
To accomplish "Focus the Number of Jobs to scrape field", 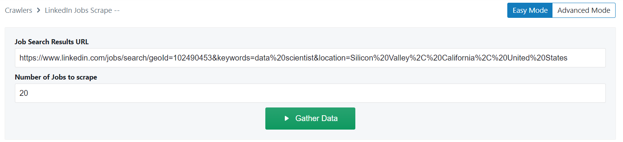I will [310, 93].
